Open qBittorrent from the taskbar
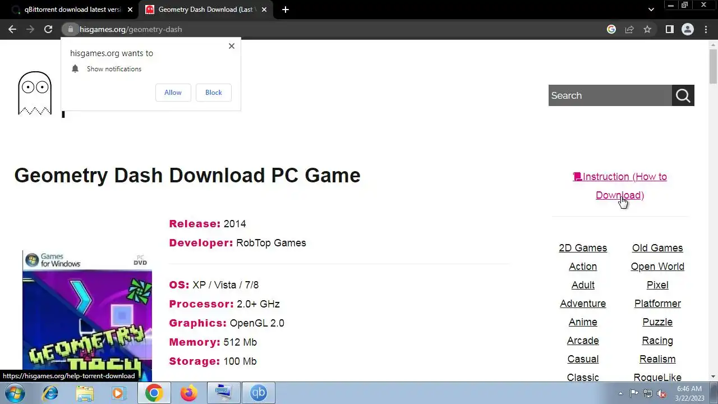Viewport: 718px width, 404px height. click(x=258, y=393)
